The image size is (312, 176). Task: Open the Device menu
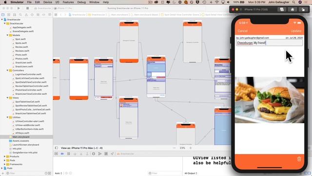(x=48, y=2)
